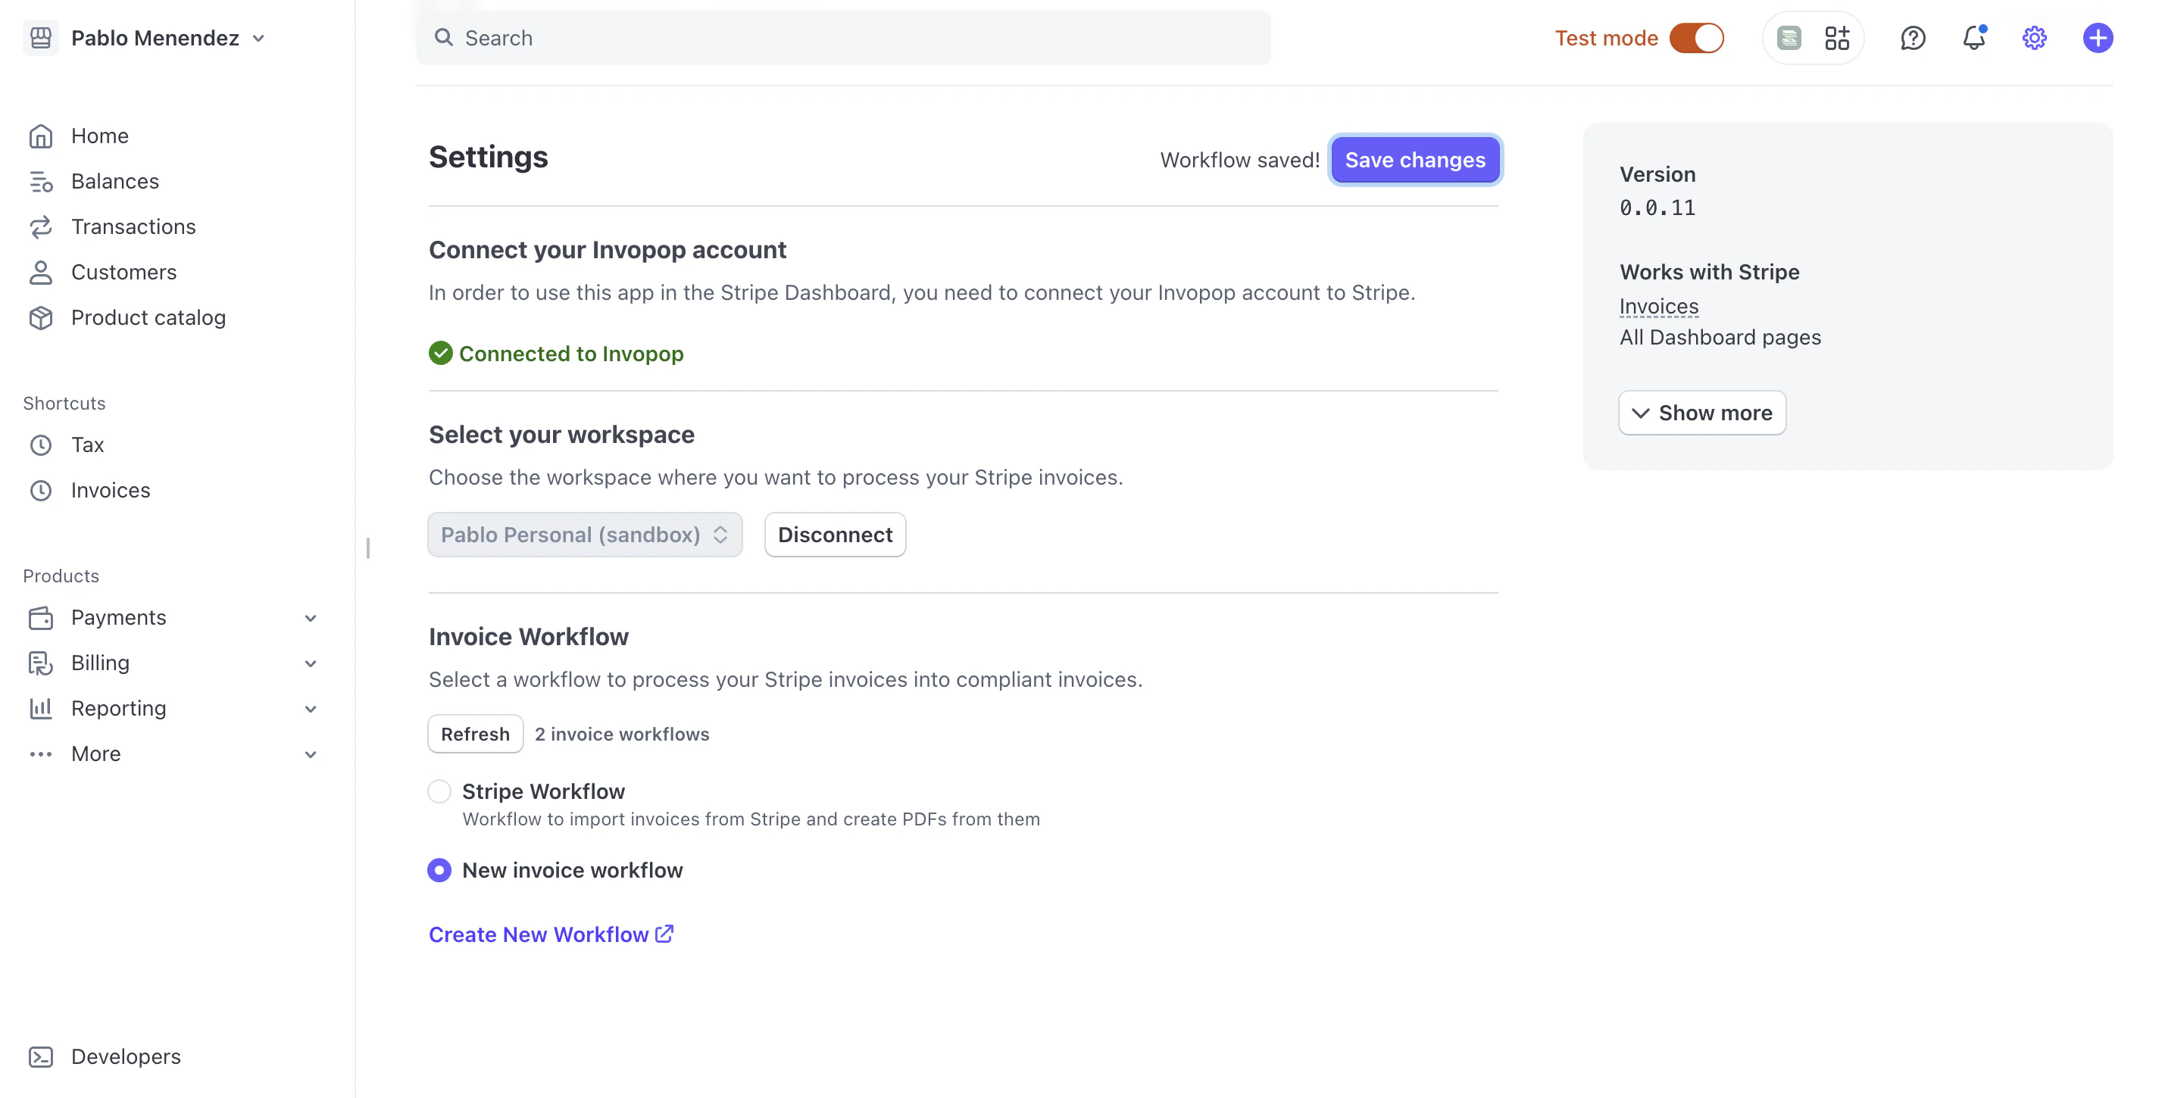Turn off the Test mode toggle
This screenshot has width=2162, height=1098.
[x=1696, y=38]
